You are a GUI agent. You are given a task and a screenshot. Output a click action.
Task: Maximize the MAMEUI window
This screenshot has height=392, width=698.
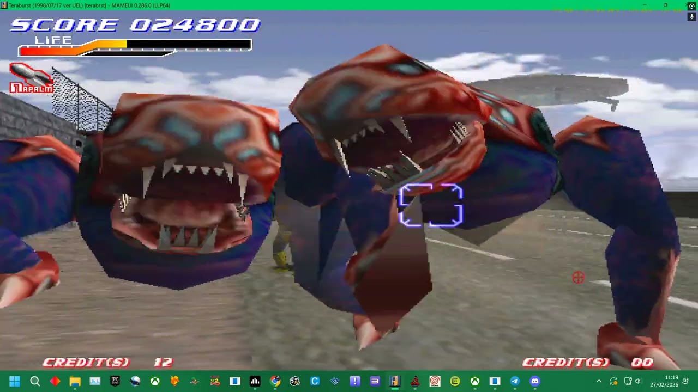[x=665, y=5]
